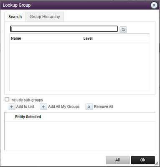
Task: Enable the Include sub-groups checkbox
Action: (7, 99)
